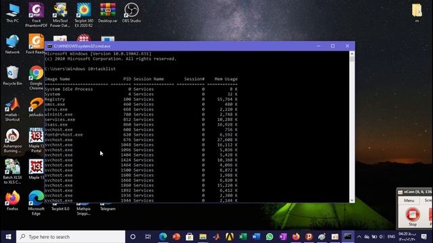Screen dimensions: 433x243
Task: Open the Windows Start menu
Action: click(x=8, y=237)
